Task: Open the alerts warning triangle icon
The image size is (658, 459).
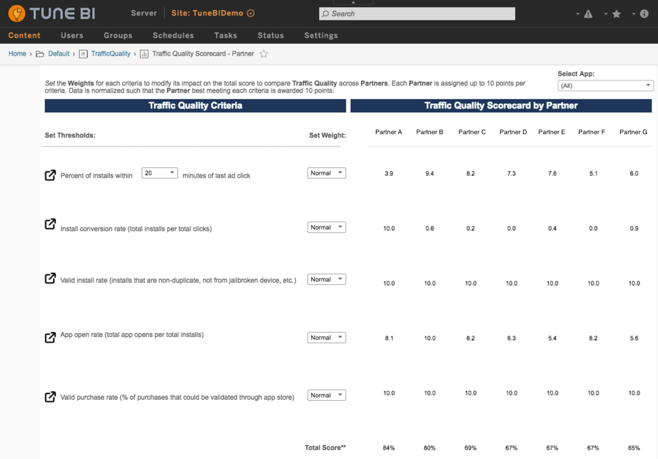Action: 589,14
